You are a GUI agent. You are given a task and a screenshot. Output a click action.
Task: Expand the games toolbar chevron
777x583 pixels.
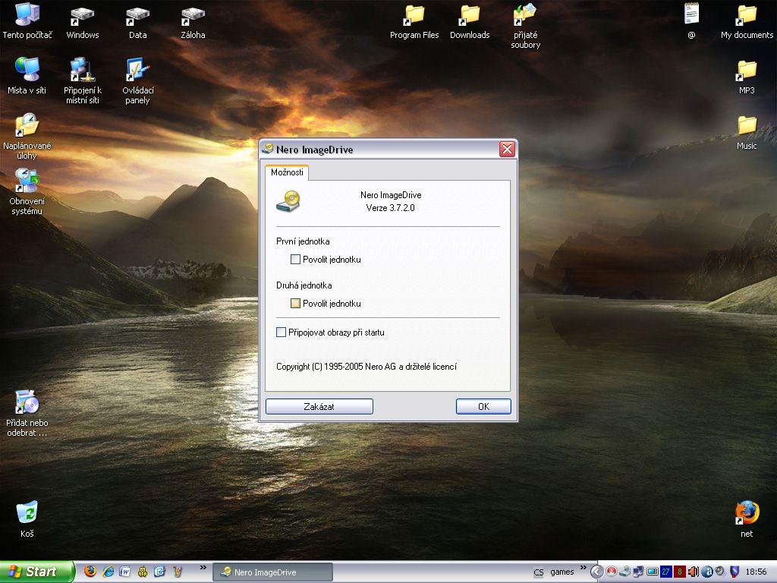click(584, 567)
